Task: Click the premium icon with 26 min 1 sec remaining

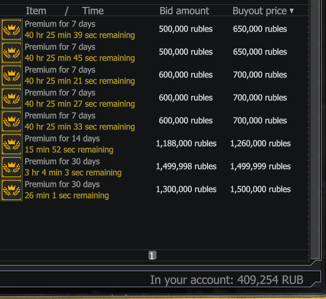Action: click(12, 190)
